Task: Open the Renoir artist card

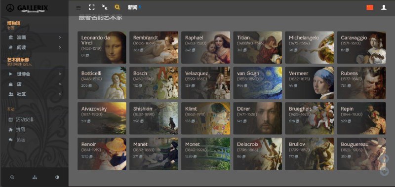Action: click(x=102, y=154)
